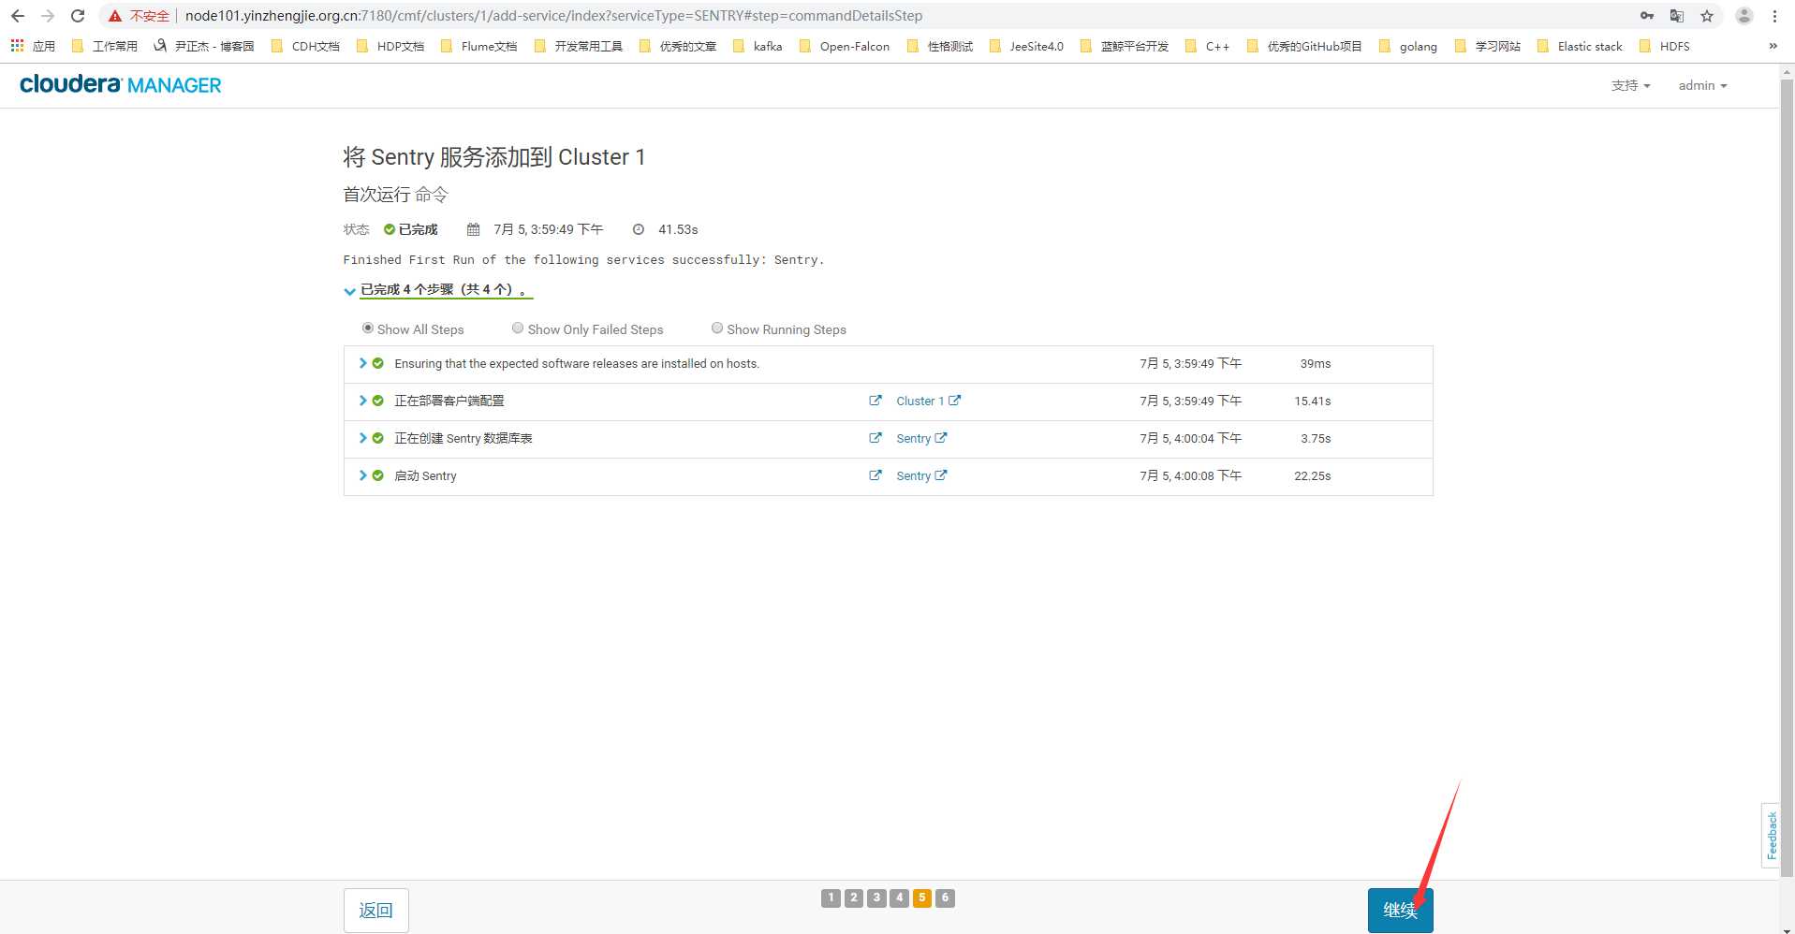Open the Elastic stack bookmark folder
Screen dimensions: 1795x934
point(1580,46)
